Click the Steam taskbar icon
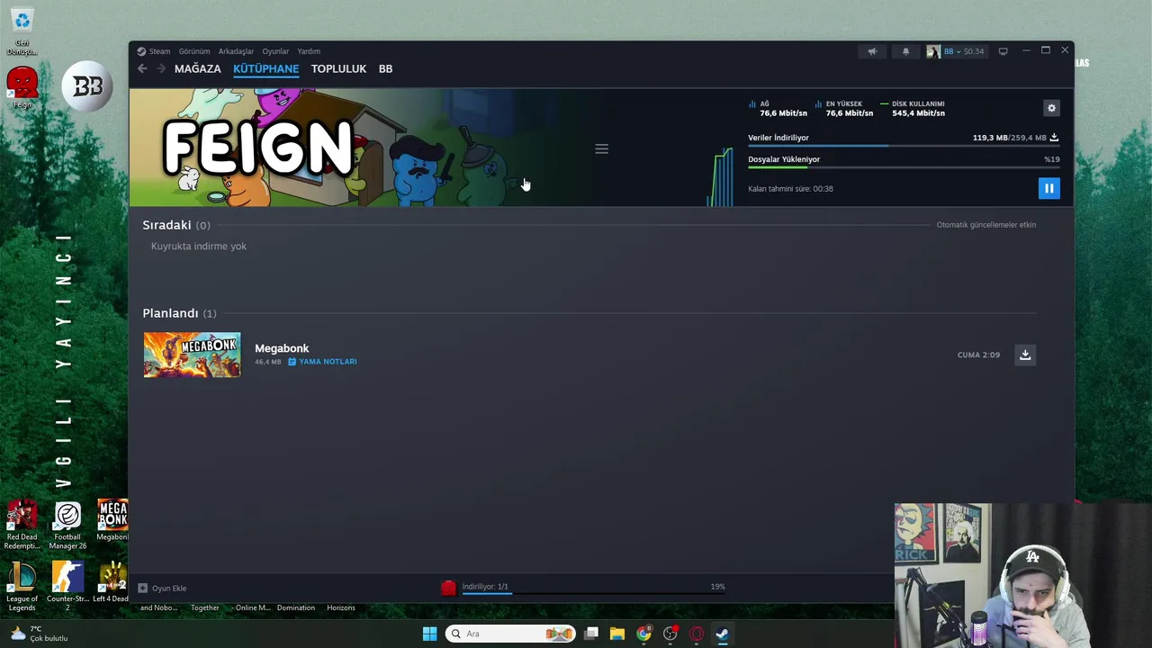 [x=722, y=634]
